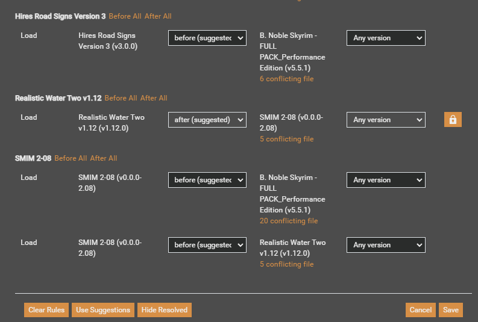The height and width of the screenshot is (322, 478).
Task: Save the mod conflict rules
Action: (x=451, y=310)
